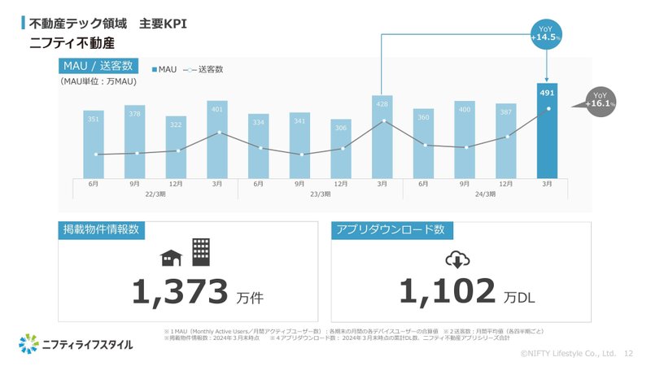Click the ニフティライフスタイル logo mark
Image resolution: width=651 pixels, height=366 pixels.
tap(28, 343)
